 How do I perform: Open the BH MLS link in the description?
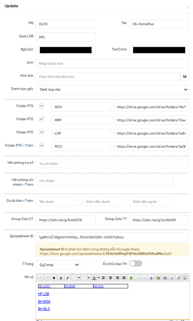coord(44,309)
